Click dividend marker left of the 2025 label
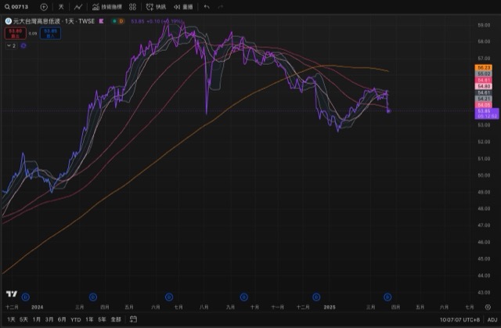 (x=316, y=297)
